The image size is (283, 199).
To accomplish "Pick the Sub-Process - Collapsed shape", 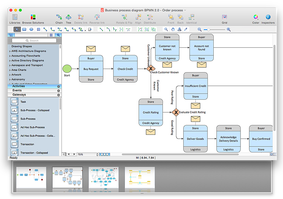I will point(15,110).
